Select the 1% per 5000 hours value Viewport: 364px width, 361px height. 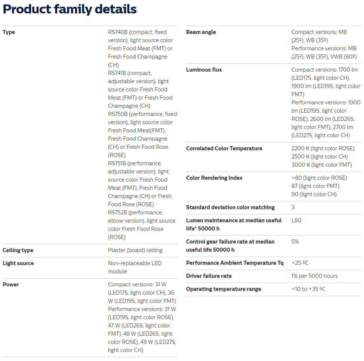(314, 276)
